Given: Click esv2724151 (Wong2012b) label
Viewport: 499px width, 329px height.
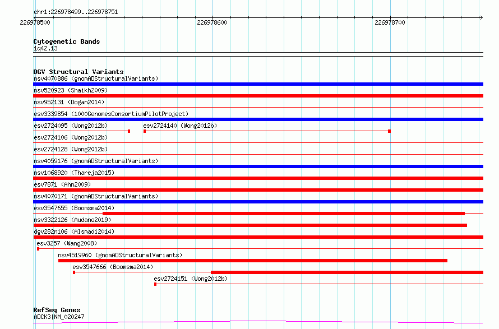Looking at the screenshot, I should [x=191, y=279].
